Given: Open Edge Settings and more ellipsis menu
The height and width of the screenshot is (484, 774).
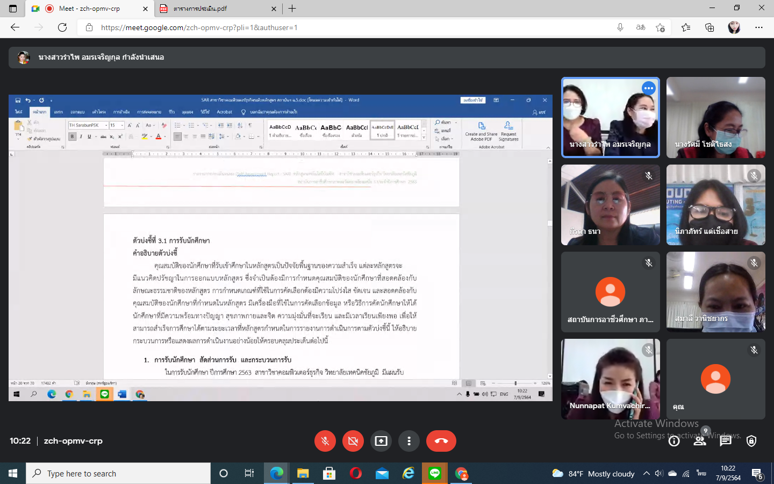Looking at the screenshot, I should [759, 27].
